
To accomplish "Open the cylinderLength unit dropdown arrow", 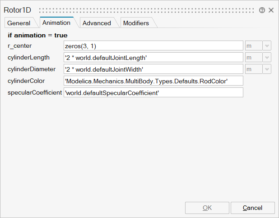I will 267,57.
